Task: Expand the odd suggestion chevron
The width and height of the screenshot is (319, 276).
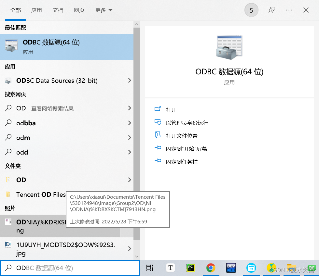Action: click(130, 152)
